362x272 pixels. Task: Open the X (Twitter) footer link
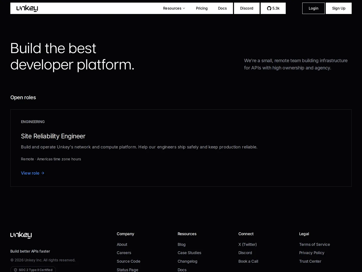[x=247, y=244]
